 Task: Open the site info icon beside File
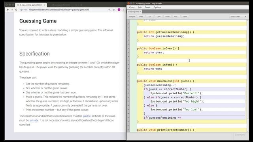[21, 9]
